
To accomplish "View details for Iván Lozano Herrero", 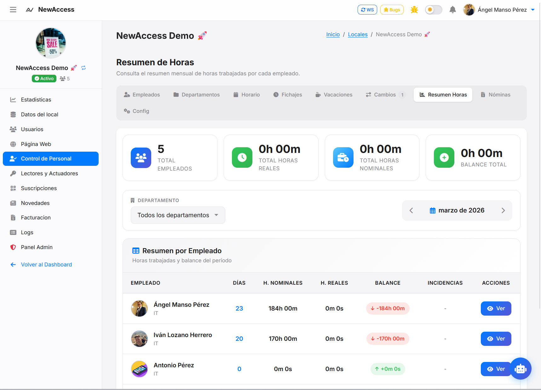I will click(x=496, y=339).
